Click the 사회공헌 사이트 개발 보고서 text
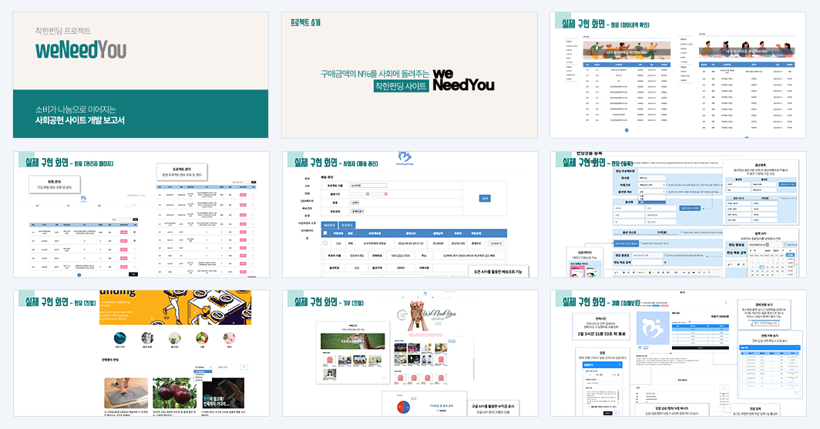Image resolution: width=820 pixels, height=429 pixels. pos(80,120)
